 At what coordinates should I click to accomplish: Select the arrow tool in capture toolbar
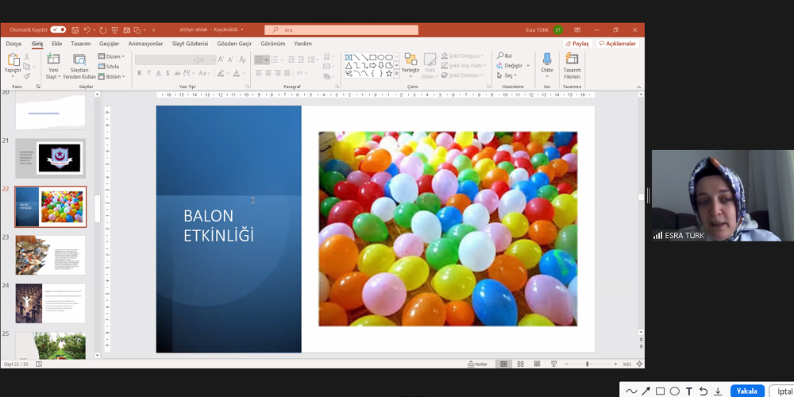[646, 391]
